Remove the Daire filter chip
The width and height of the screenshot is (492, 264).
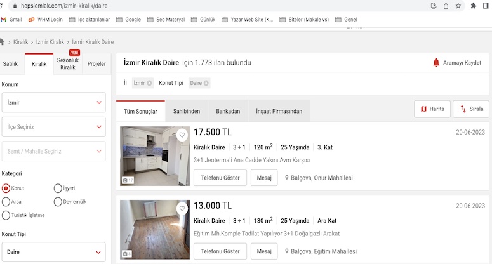206,83
